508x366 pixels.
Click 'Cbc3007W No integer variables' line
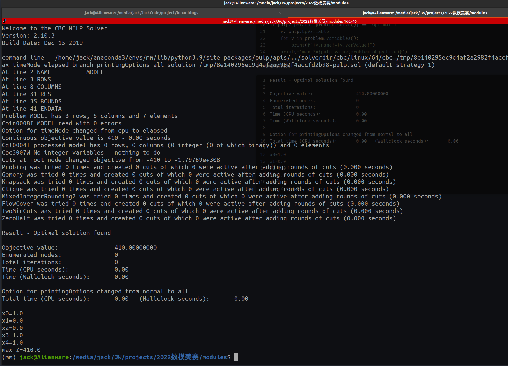[x=81, y=153]
